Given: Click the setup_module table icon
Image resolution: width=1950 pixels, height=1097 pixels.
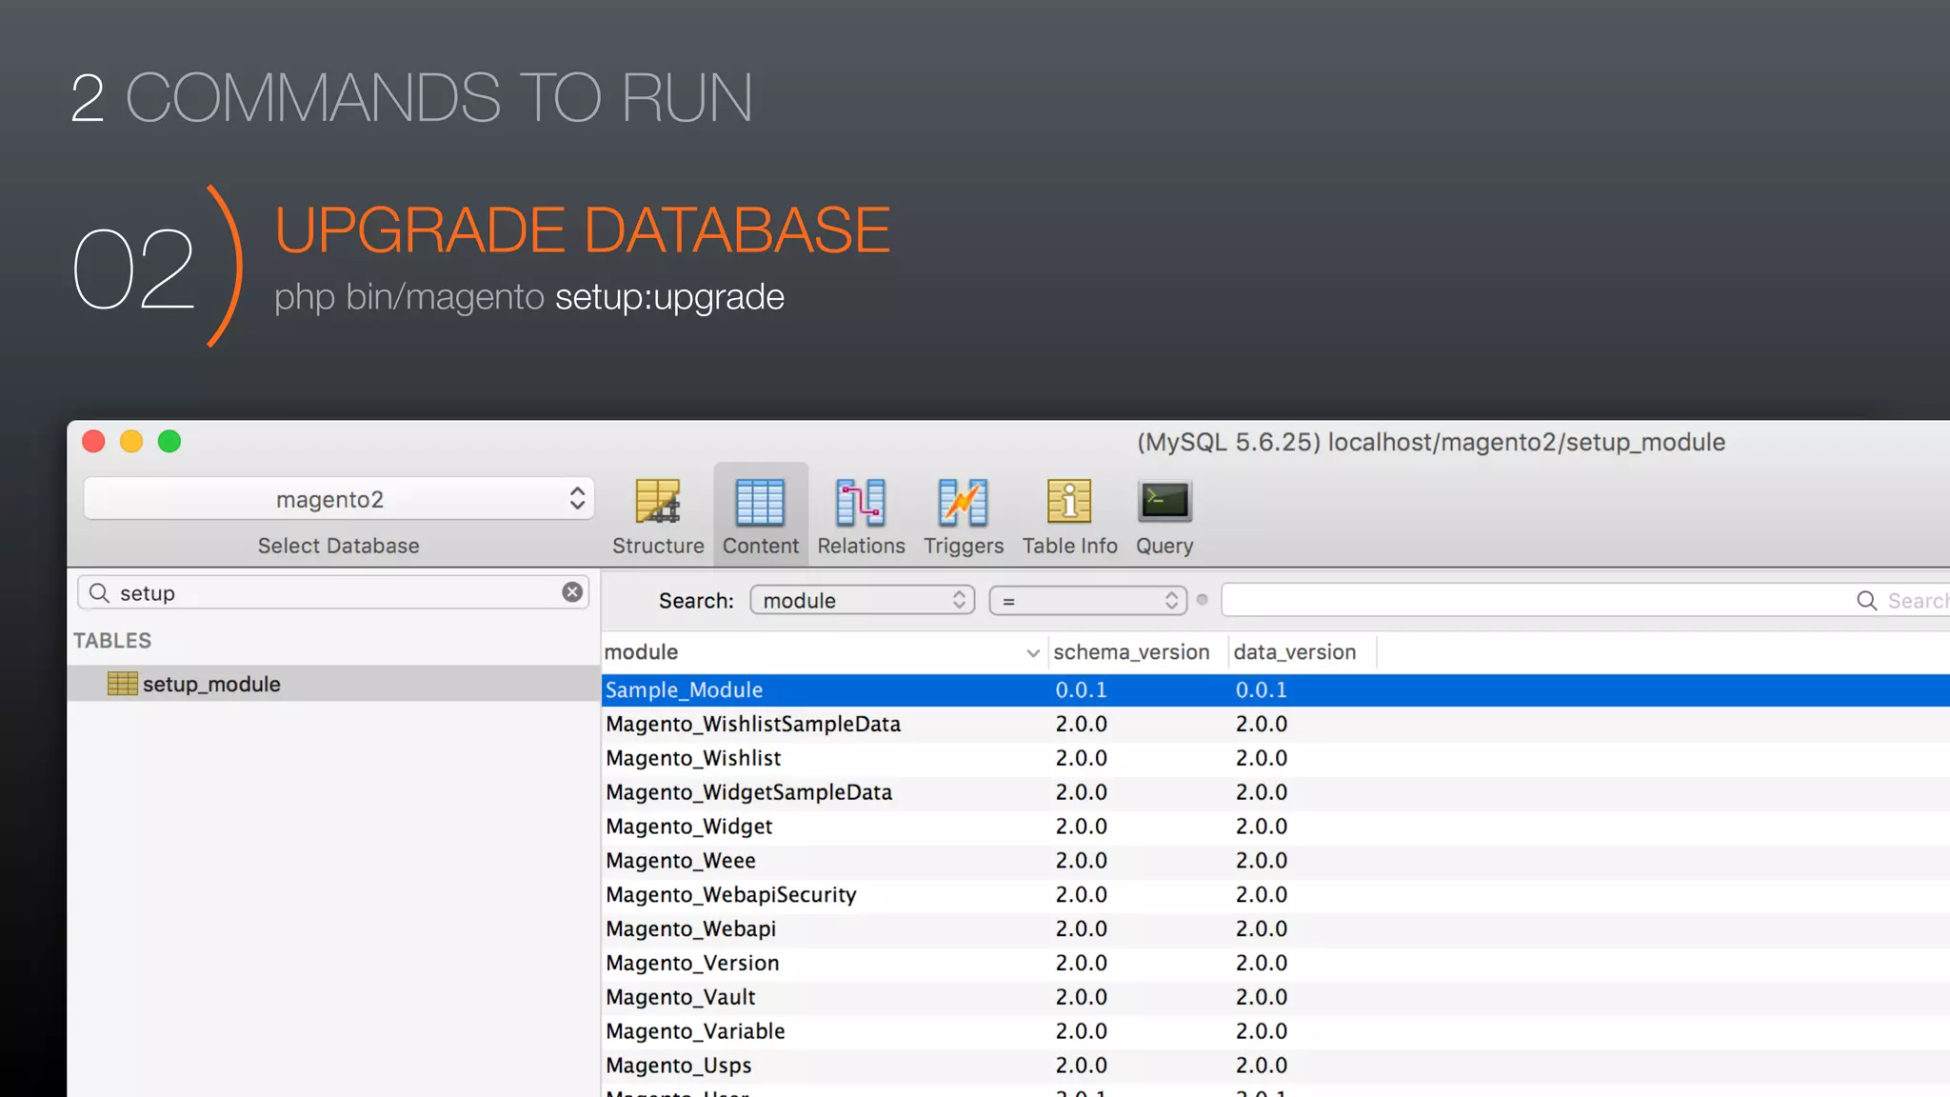Looking at the screenshot, I should 122,684.
